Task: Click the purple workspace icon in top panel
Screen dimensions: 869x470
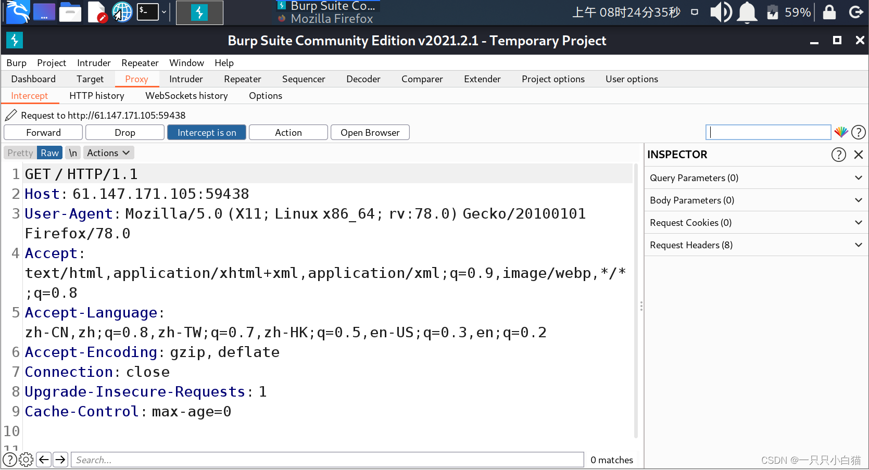Action: tap(44, 12)
